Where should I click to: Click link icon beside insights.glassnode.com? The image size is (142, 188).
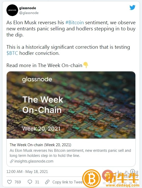click(12, 161)
